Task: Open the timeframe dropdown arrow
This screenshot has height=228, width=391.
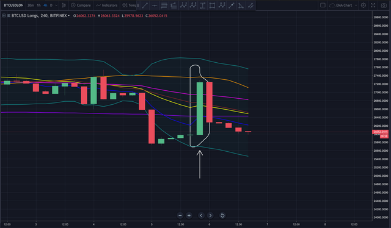Action: tap(56, 5)
